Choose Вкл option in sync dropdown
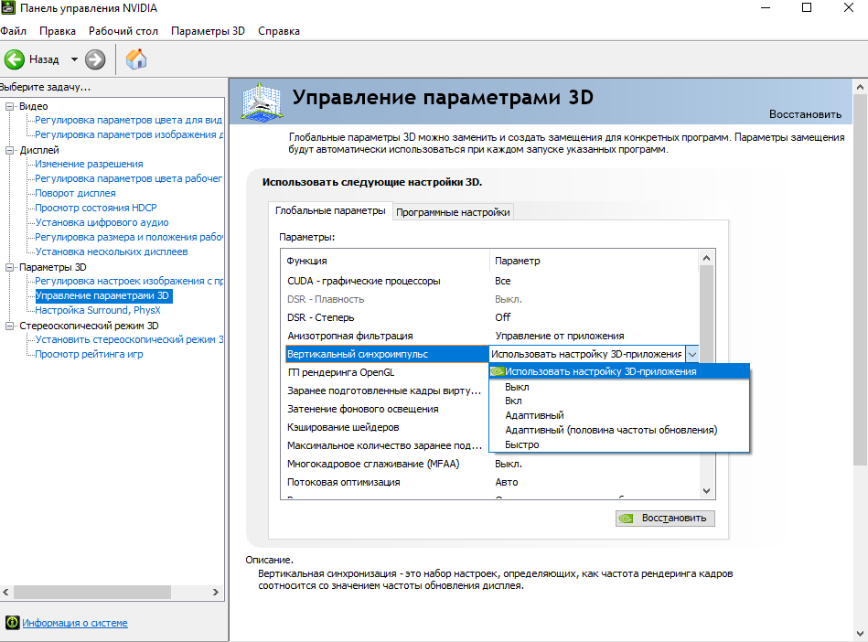This screenshot has width=868, height=642. (619, 401)
